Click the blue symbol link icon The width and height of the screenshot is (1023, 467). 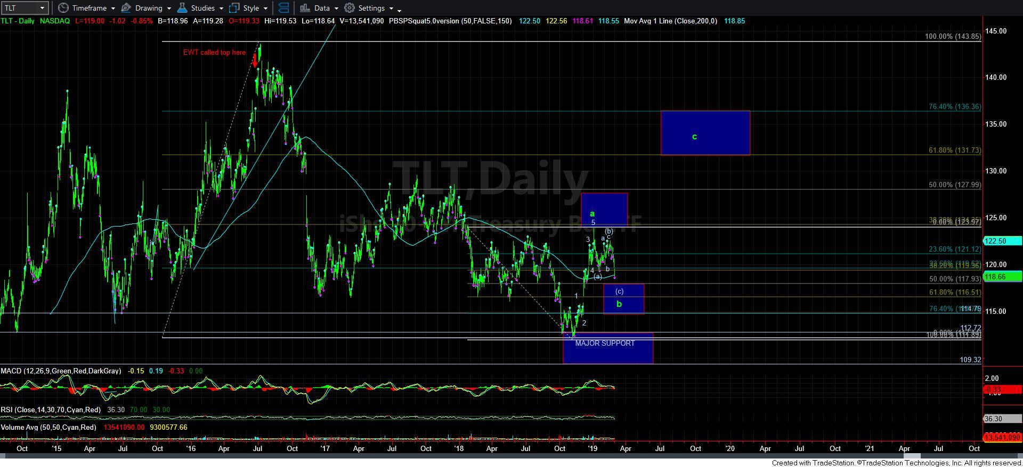[x=283, y=8]
